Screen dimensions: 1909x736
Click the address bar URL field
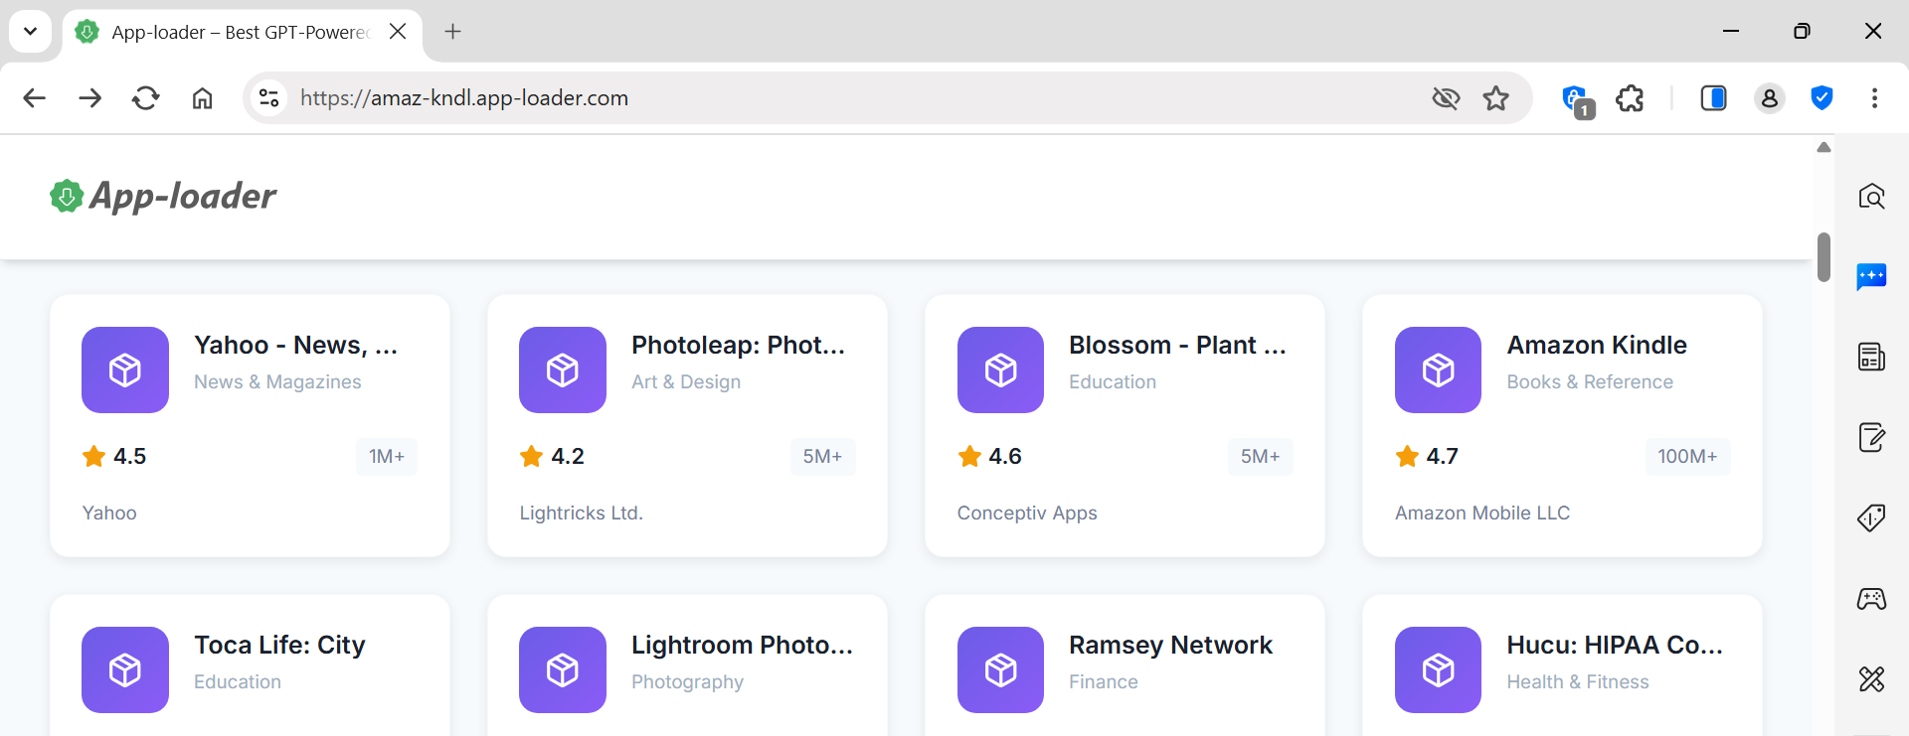795,98
